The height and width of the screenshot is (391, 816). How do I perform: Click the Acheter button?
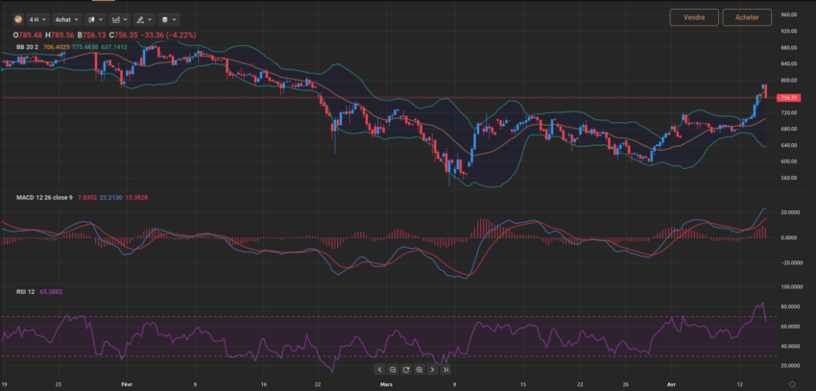pyautogui.click(x=747, y=17)
